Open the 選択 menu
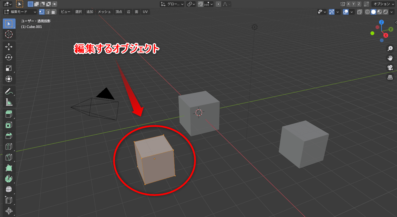Viewport: 397px width, 217px height. tap(78, 12)
